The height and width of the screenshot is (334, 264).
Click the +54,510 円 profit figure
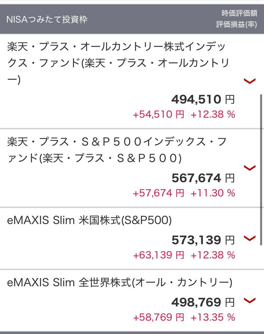point(159,115)
